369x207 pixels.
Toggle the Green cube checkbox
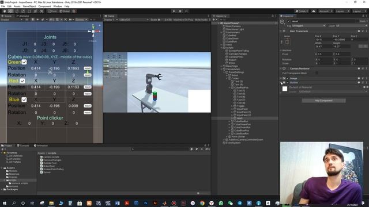click(24, 62)
